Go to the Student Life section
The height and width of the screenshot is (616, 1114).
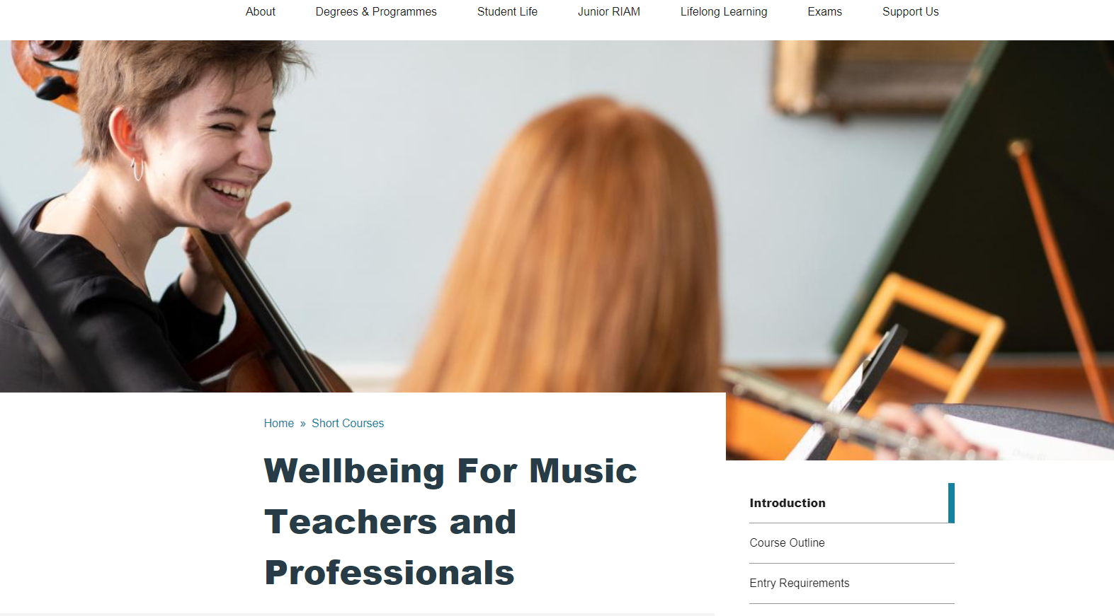[x=507, y=11]
